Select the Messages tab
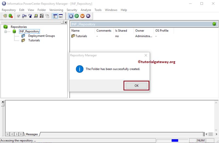The image size is (219, 143). 32,134
